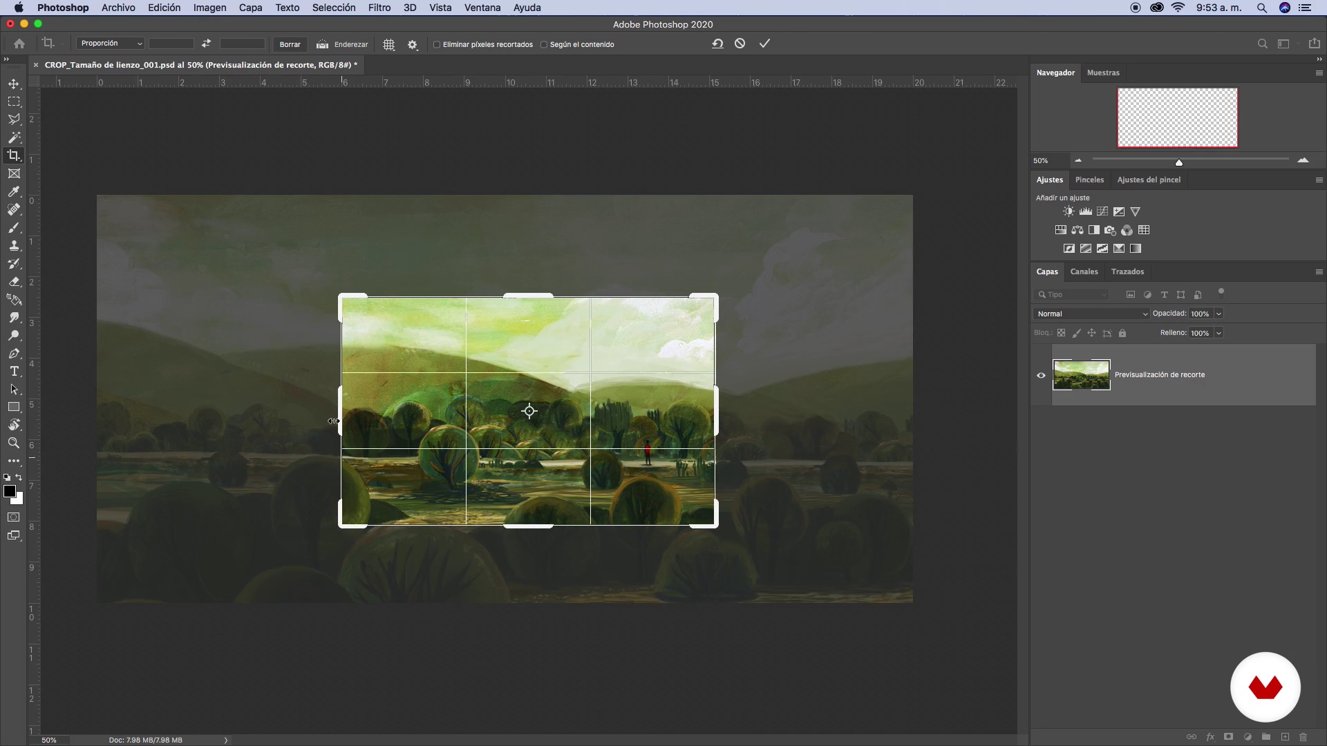Open the background color swatch
Screen dimensions: 1327x746
click(x=19, y=499)
